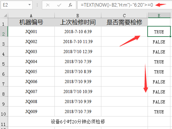Select column C header
Screen dimensions: 172x129
coord(124,15)
